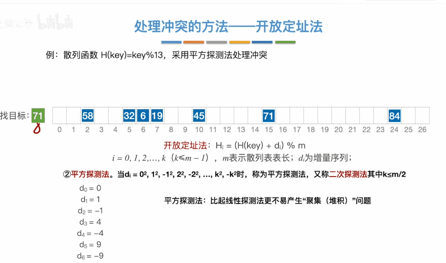Click index label 13 below the table
The height and width of the screenshot is (263, 446).
(241, 130)
